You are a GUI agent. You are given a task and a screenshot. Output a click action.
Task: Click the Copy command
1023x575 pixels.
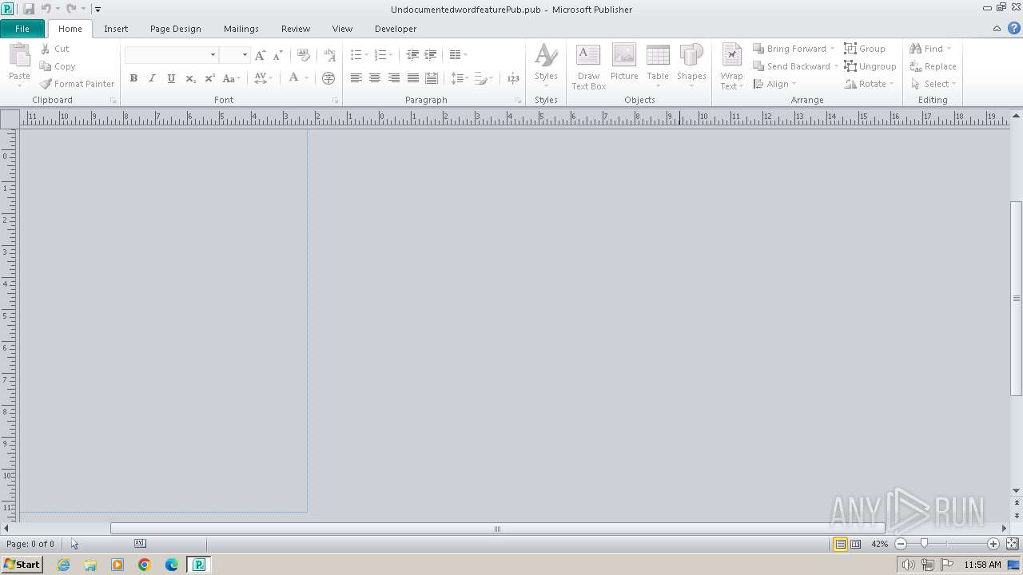coord(58,66)
